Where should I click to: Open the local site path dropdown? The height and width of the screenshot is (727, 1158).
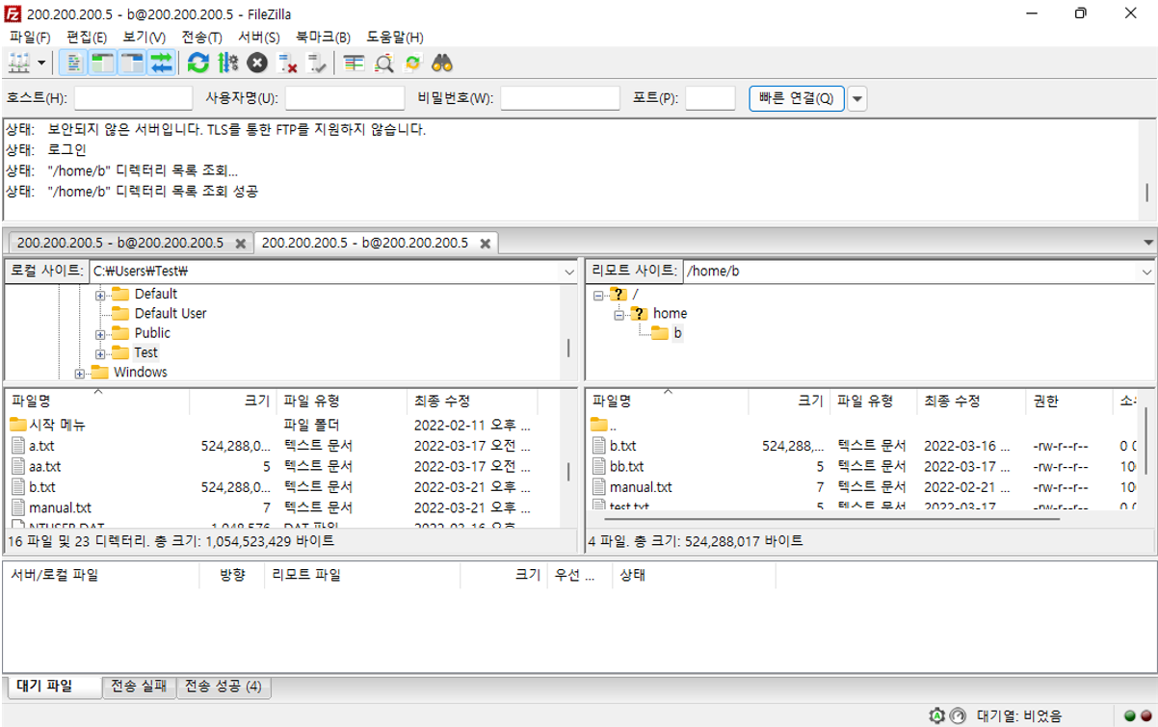569,272
